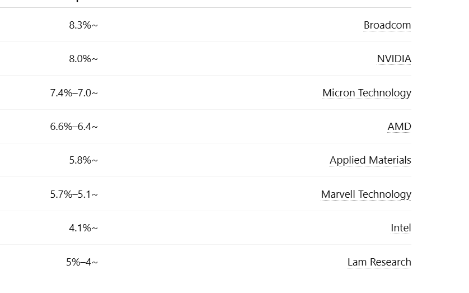Screen dimensions: 469x293
Task: Click the NVIDIA company link
Action: click(x=393, y=59)
